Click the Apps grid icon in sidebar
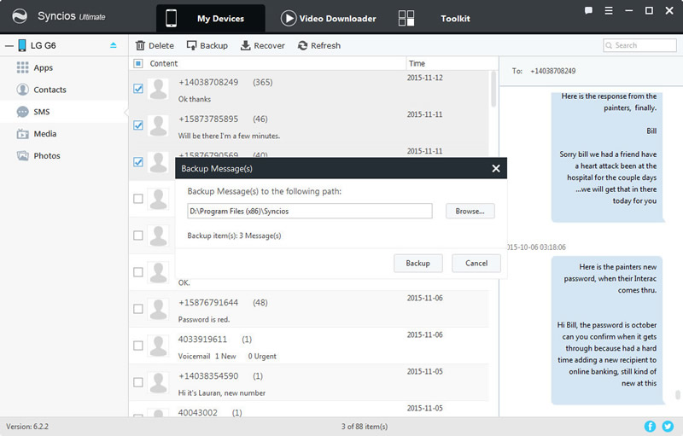The width and height of the screenshot is (683, 436). tap(23, 67)
